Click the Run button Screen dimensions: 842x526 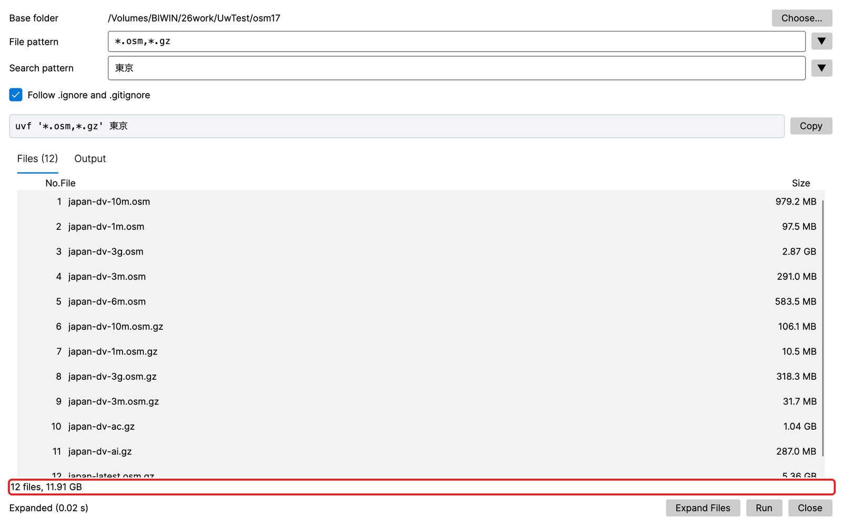tap(764, 508)
